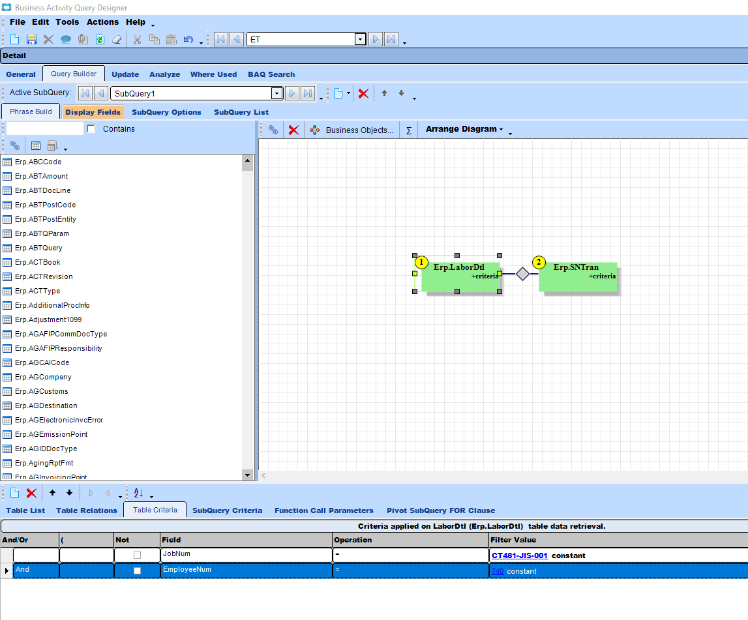
Task: Expand the SubQuery1 dropdown list
Action: 277,93
